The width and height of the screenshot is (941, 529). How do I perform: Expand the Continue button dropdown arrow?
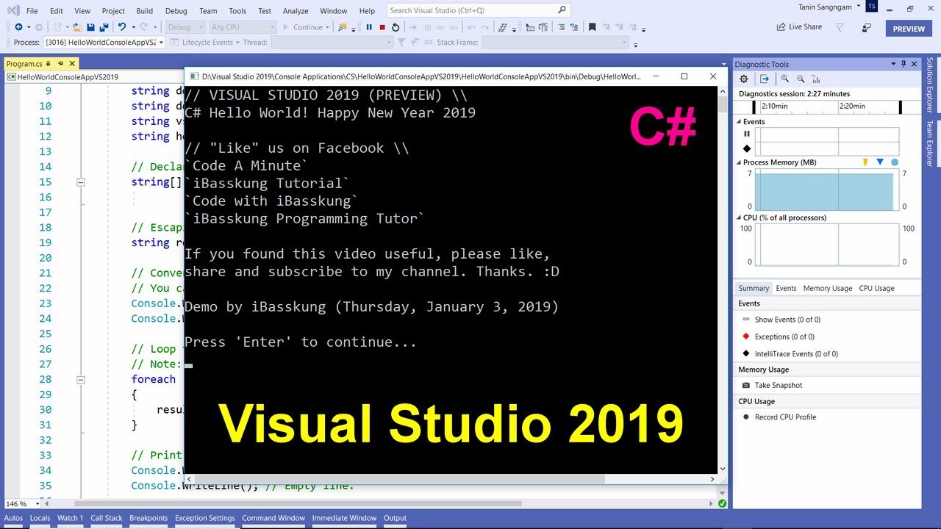(328, 27)
